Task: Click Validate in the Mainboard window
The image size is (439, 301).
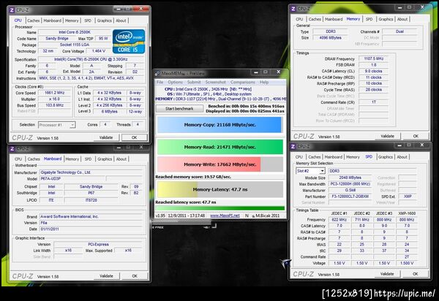Action: (106, 276)
